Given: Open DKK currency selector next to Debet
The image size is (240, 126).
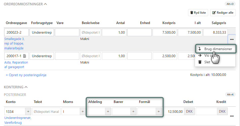Looking at the screenshot, I should click(x=189, y=112).
